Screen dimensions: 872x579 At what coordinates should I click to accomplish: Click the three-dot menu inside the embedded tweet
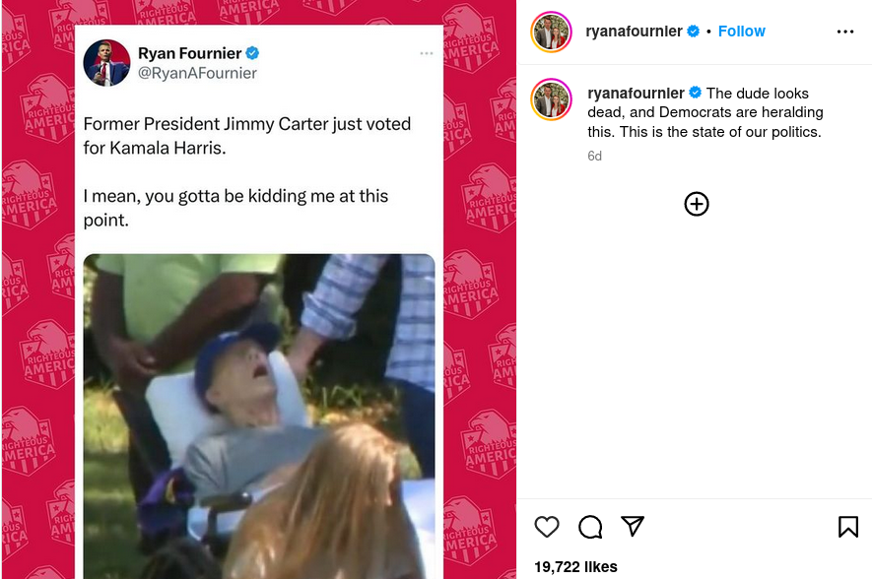pos(426,53)
